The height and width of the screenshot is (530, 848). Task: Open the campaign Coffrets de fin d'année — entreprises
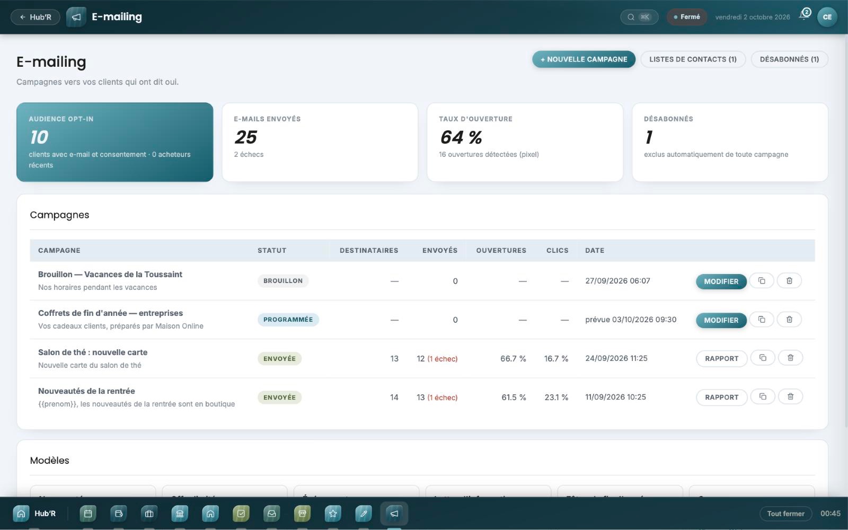coord(110,313)
